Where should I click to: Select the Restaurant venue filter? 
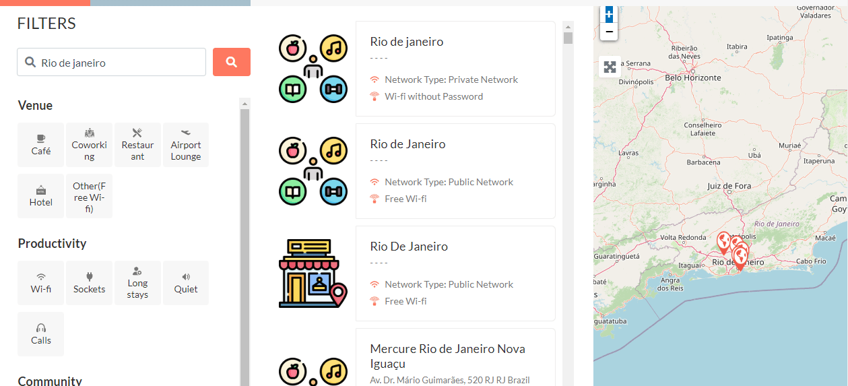(x=137, y=145)
